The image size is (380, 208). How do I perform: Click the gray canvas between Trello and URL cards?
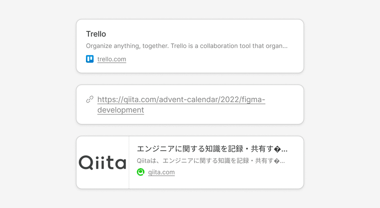[x=190, y=79]
